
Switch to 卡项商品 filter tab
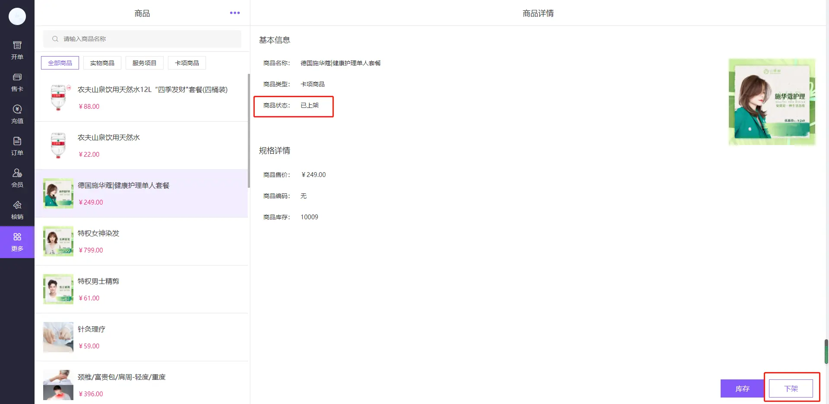[x=187, y=63]
